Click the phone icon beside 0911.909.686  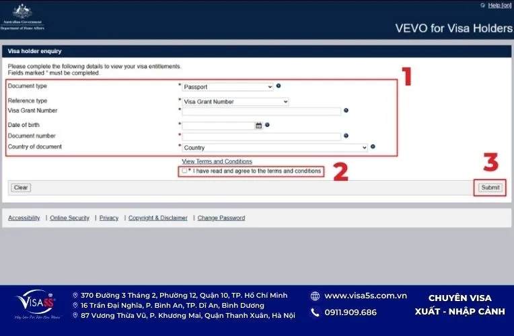coord(315,312)
